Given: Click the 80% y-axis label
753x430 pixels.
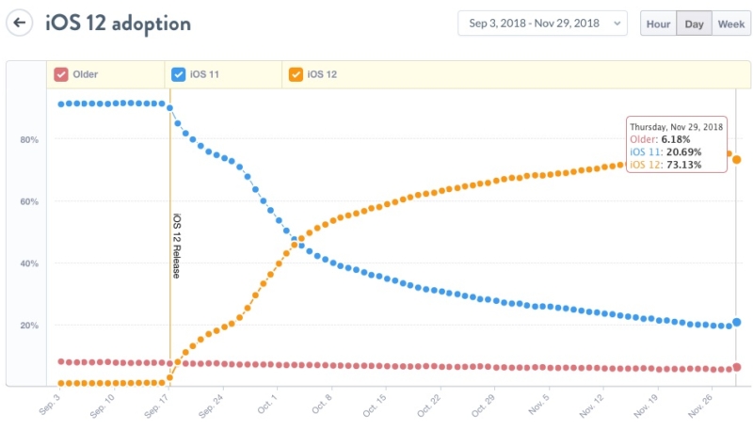Looking at the screenshot, I should click(28, 139).
